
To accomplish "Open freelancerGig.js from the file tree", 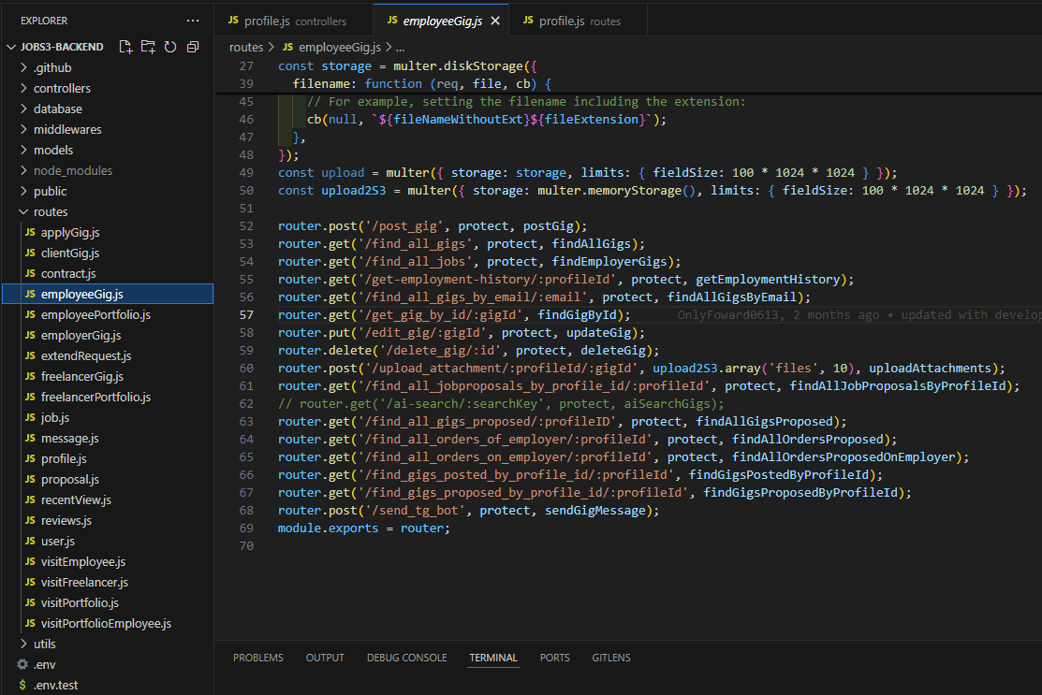I will (x=108, y=376).
